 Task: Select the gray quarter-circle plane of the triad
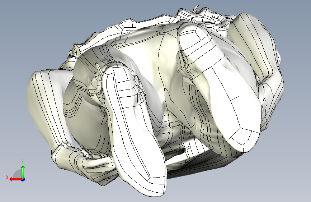coord(18,174)
